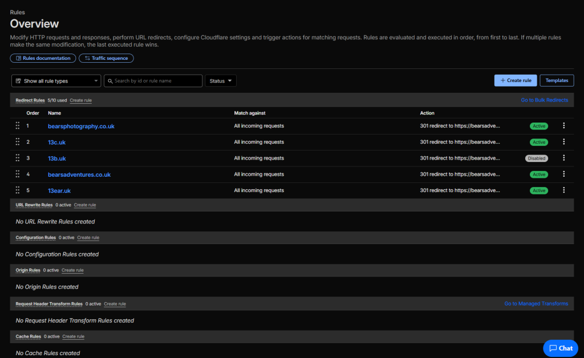Open Rules documentation link

pos(43,58)
